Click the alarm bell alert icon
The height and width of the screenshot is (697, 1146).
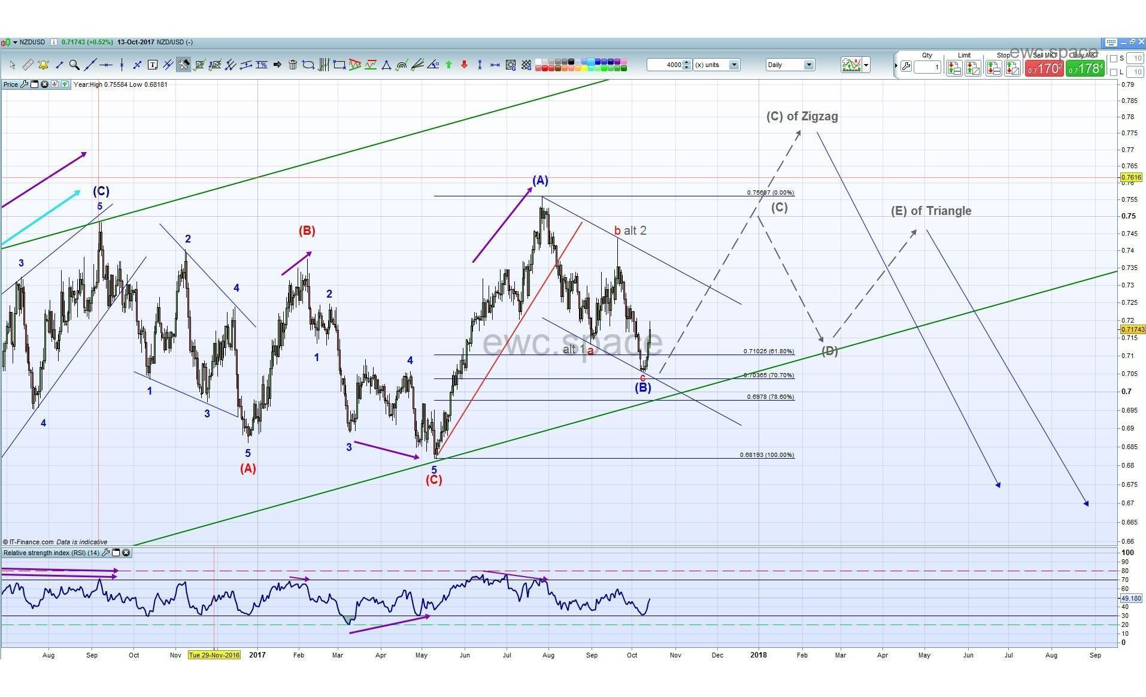(43, 65)
